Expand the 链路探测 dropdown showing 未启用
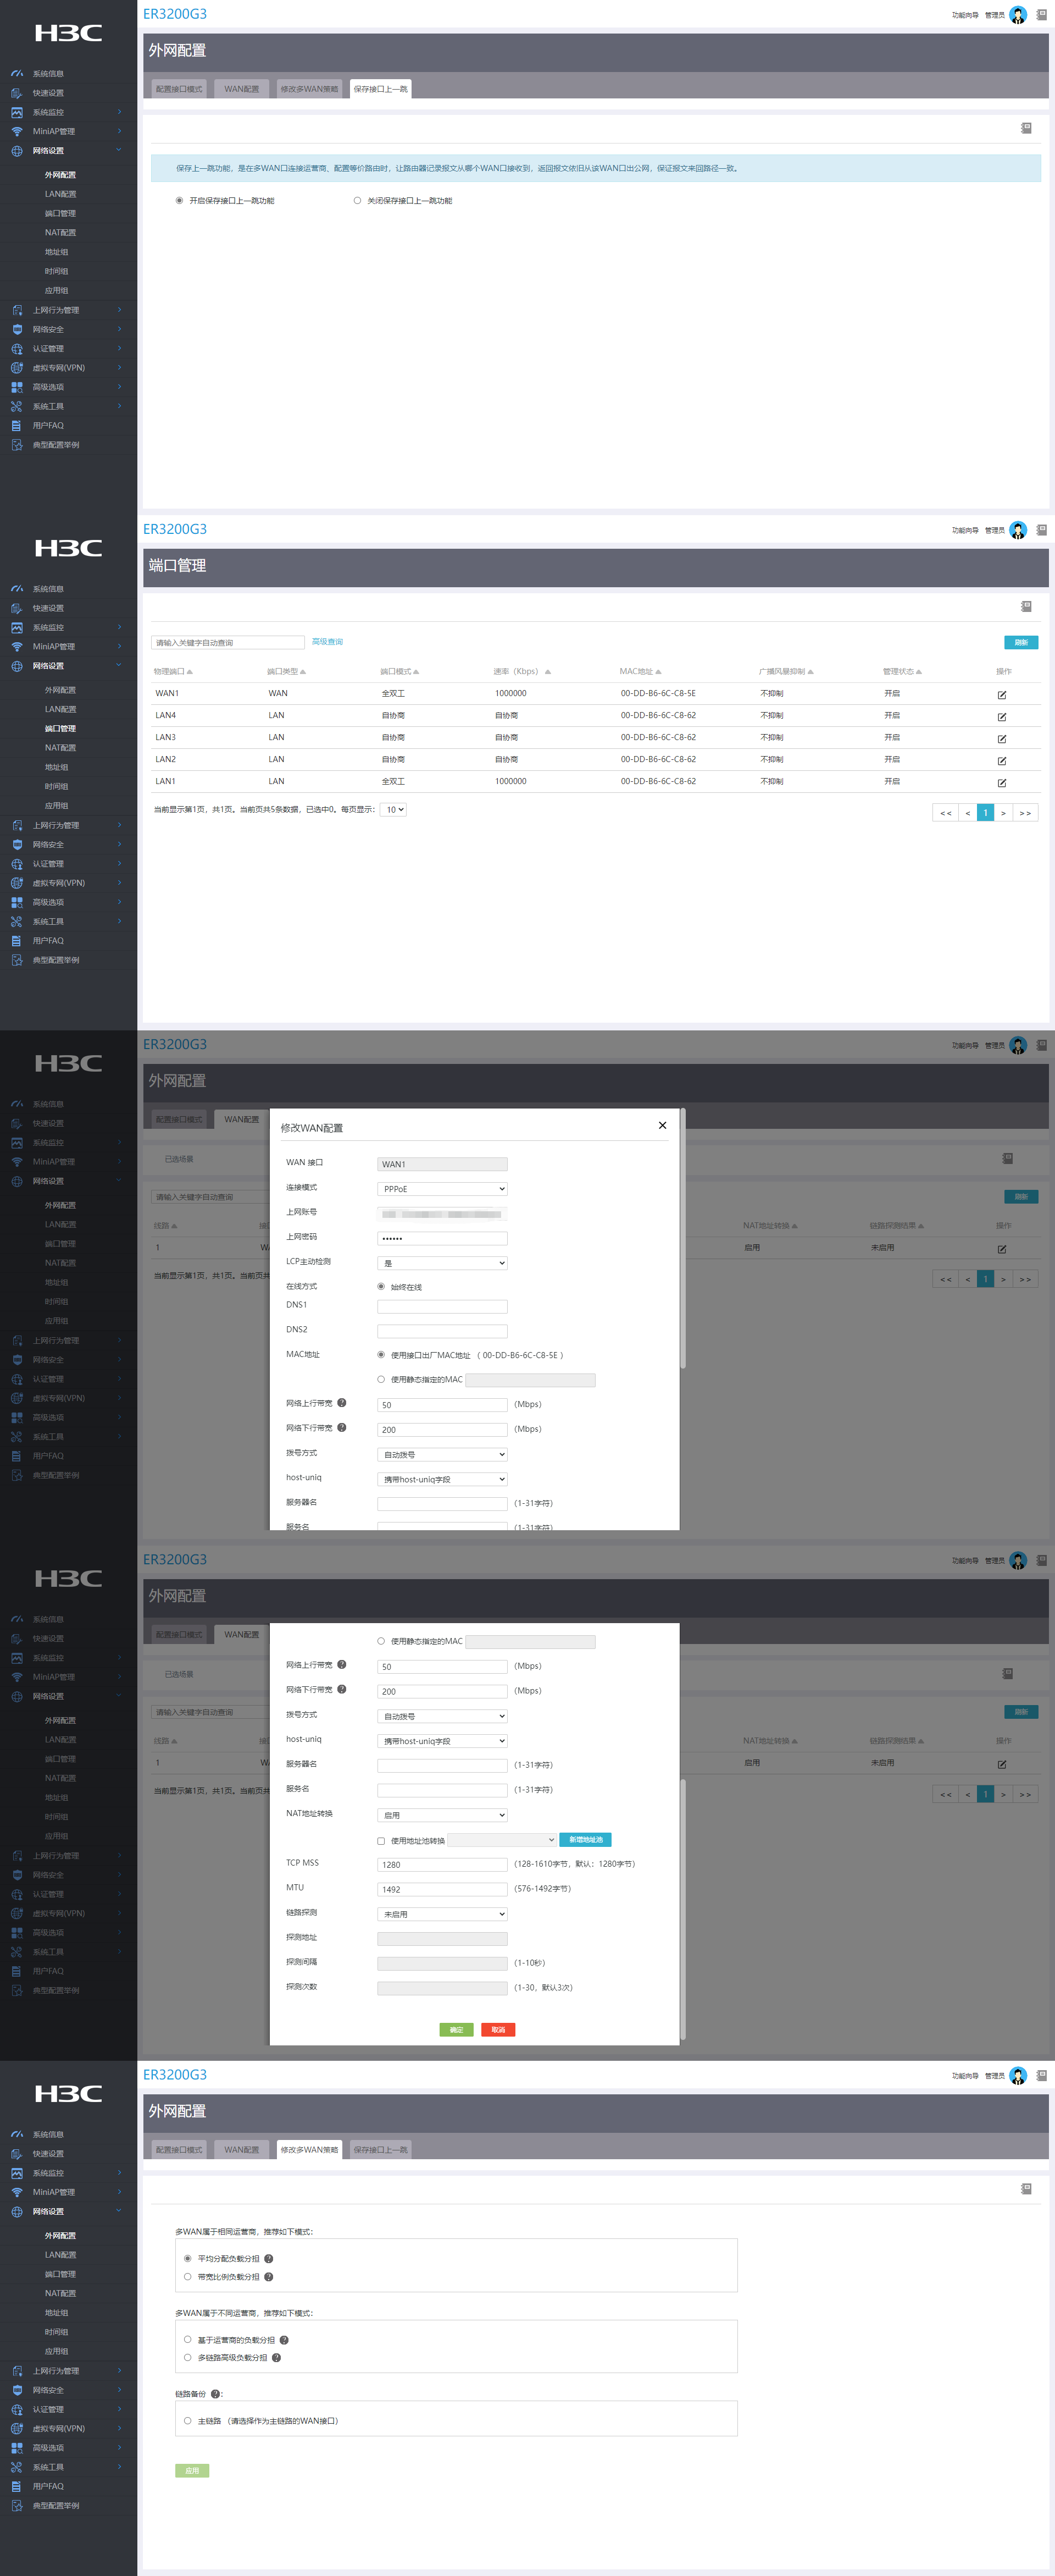Image resolution: width=1055 pixels, height=2576 pixels. click(442, 1914)
